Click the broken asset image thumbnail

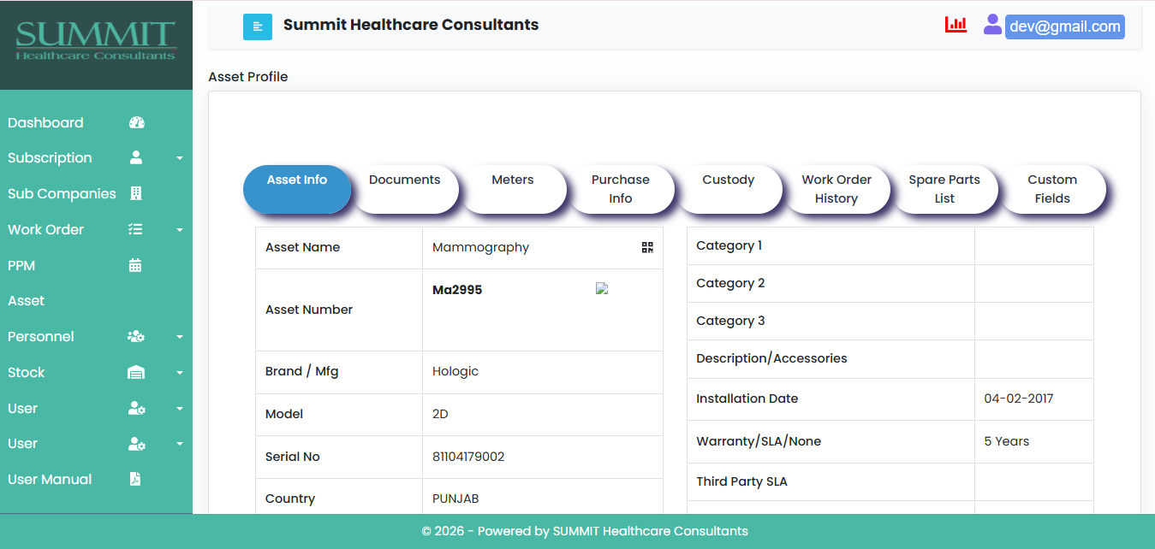tap(602, 289)
